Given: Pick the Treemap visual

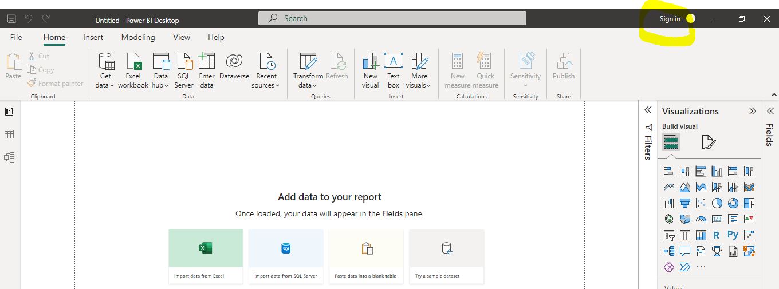Looking at the screenshot, I should tap(749, 203).
